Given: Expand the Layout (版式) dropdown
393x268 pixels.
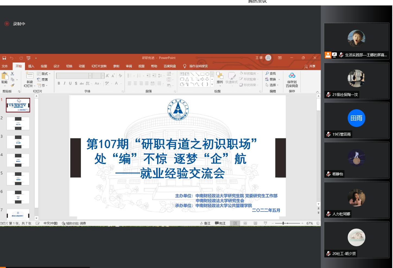Looking at the screenshot, I should point(44,74).
